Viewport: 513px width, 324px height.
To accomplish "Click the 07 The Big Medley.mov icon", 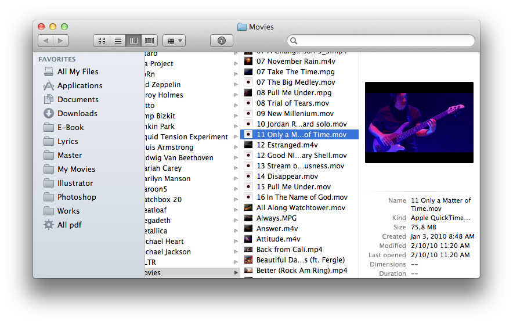I will point(248,82).
